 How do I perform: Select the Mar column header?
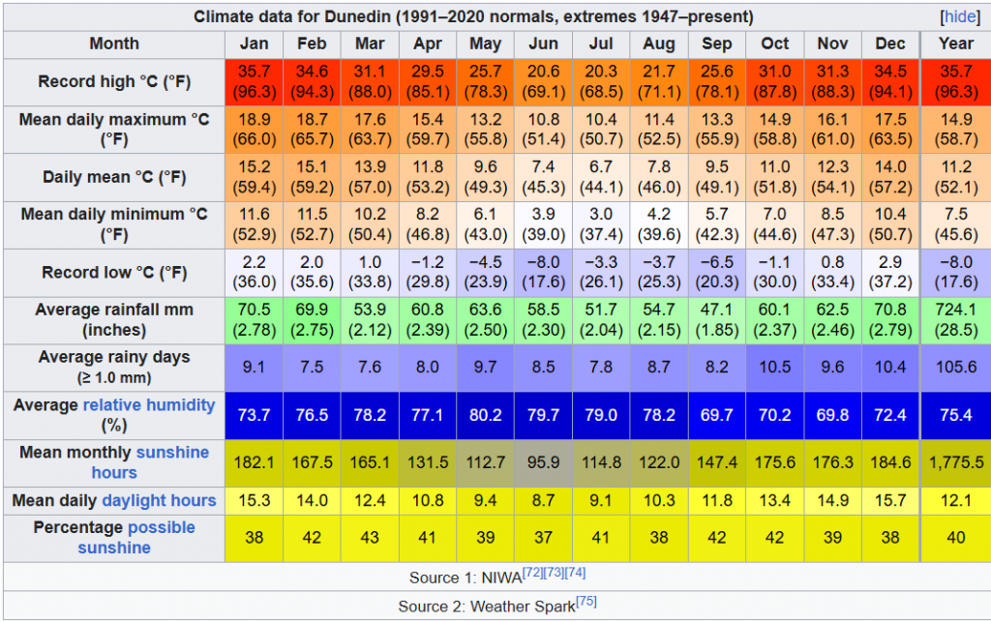click(x=370, y=44)
